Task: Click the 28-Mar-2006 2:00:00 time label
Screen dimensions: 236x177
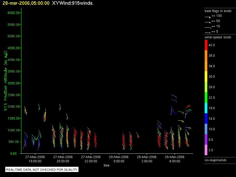Action: pos(147,159)
